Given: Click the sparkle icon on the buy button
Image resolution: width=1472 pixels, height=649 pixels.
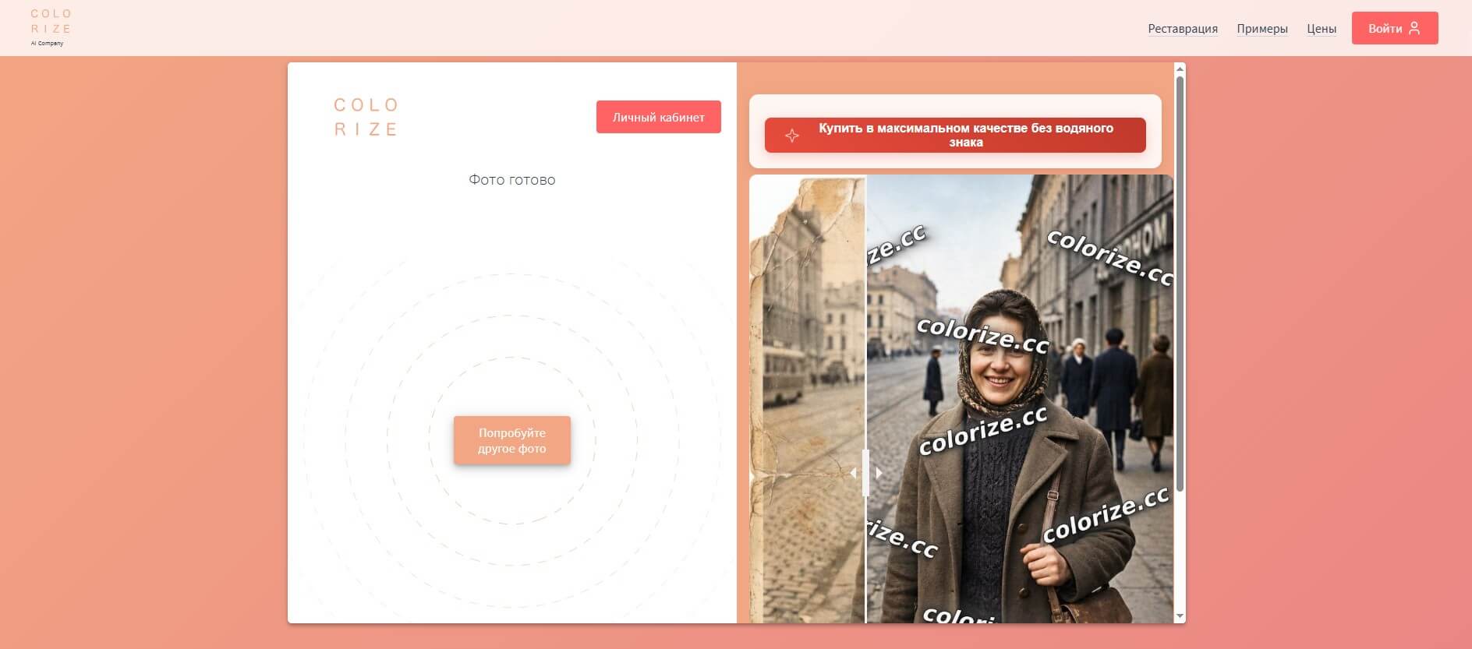Looking at the screenshot, I should (792, 136).
